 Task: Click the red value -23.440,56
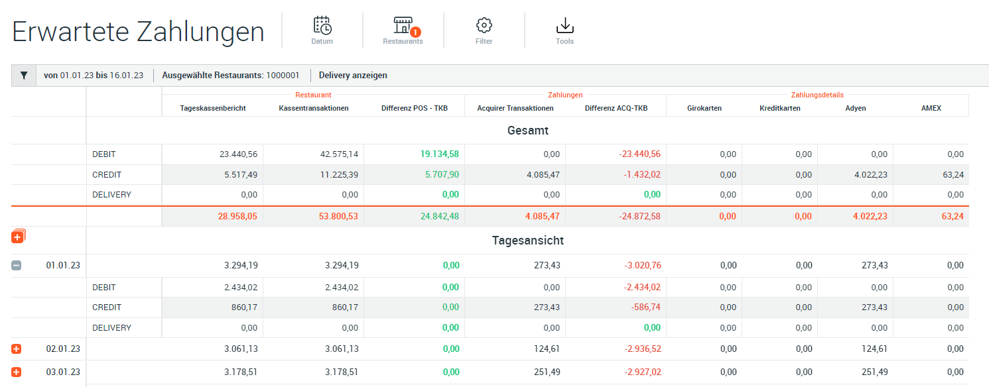(x=639, y=154)
